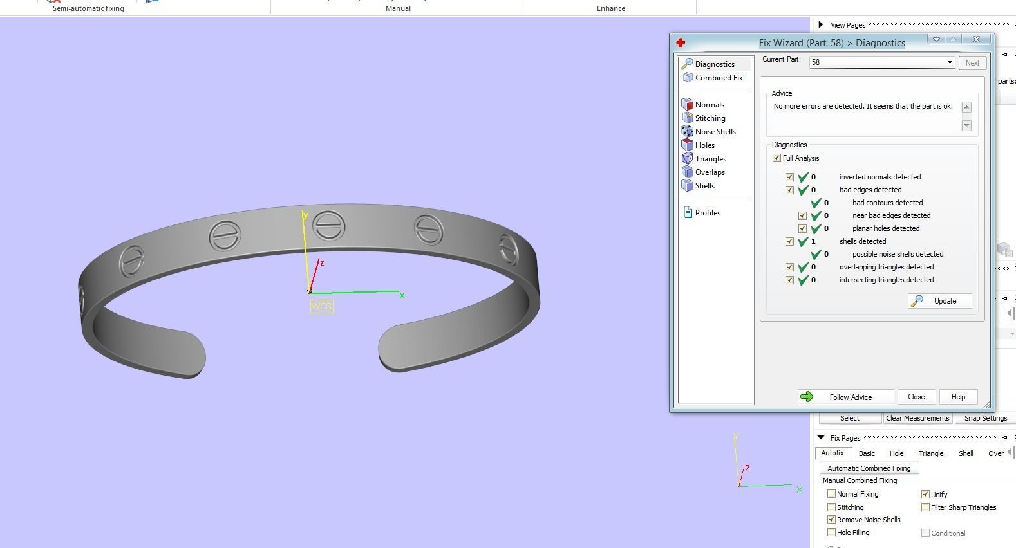Pin the Fix Pages panel
The width and height of the screenshot is (1016, 548).
point(1004,437)
